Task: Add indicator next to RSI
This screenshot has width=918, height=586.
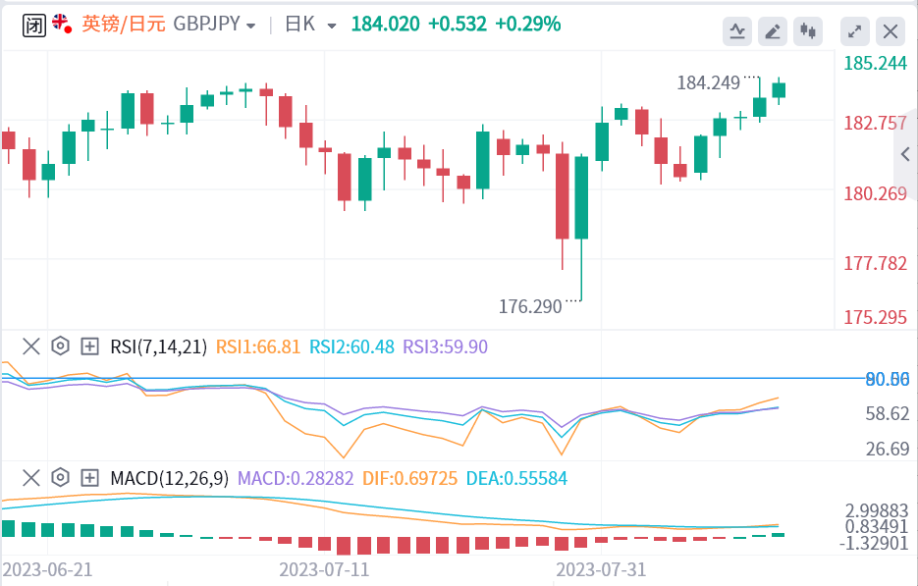Action: tap(89, 346)
